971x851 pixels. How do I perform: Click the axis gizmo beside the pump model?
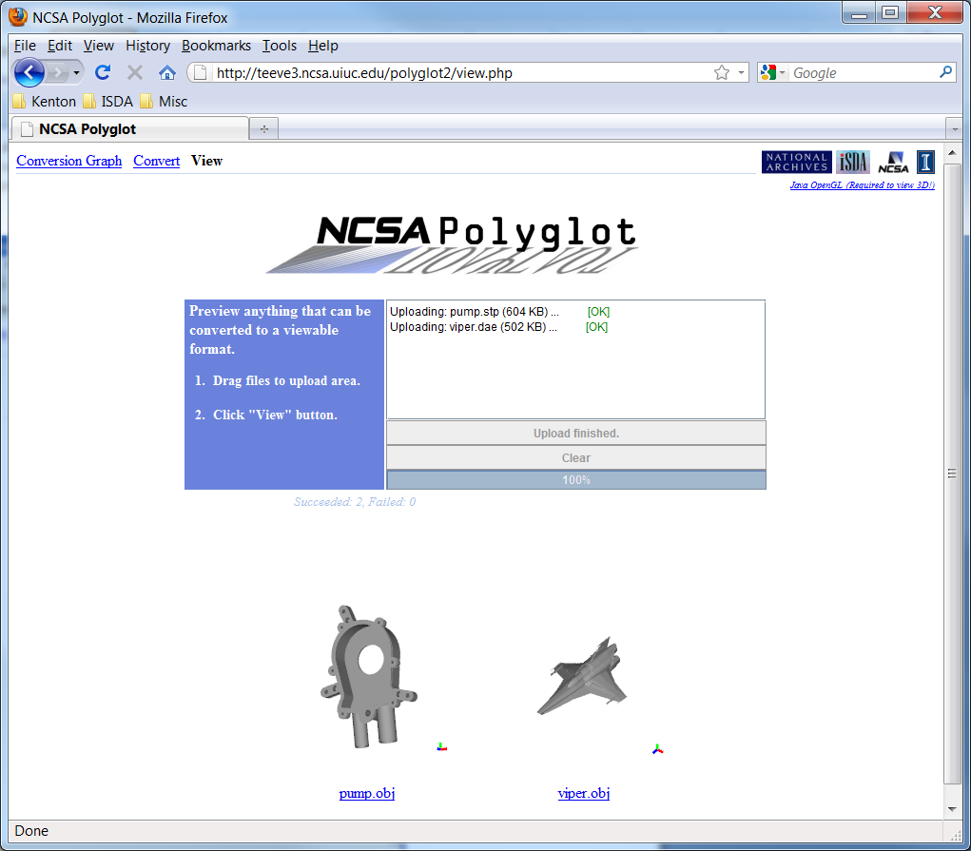tap(441, 747)
